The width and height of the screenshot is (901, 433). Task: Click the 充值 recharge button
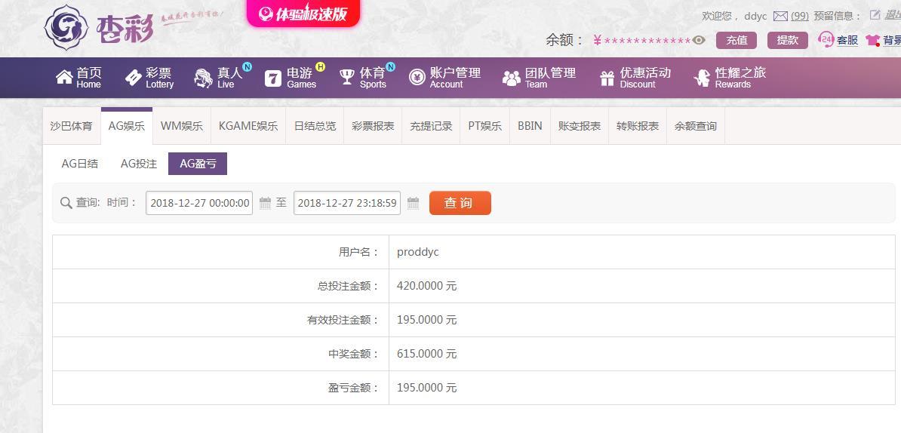pos(736,40)
